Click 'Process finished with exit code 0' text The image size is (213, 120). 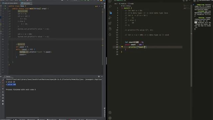21,90
